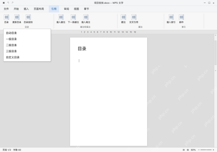Viewport: 217px width, 152px height.
Task: Select 三级目录 in the dropdown menu
Action: pyautogui.click(x=27, y=51)
